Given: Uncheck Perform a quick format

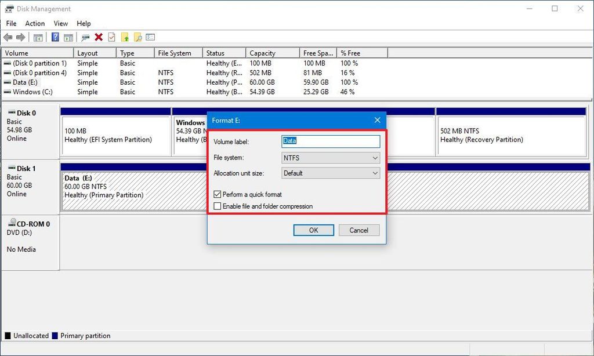Looking at the screenshot, I should tap(218, 194).
